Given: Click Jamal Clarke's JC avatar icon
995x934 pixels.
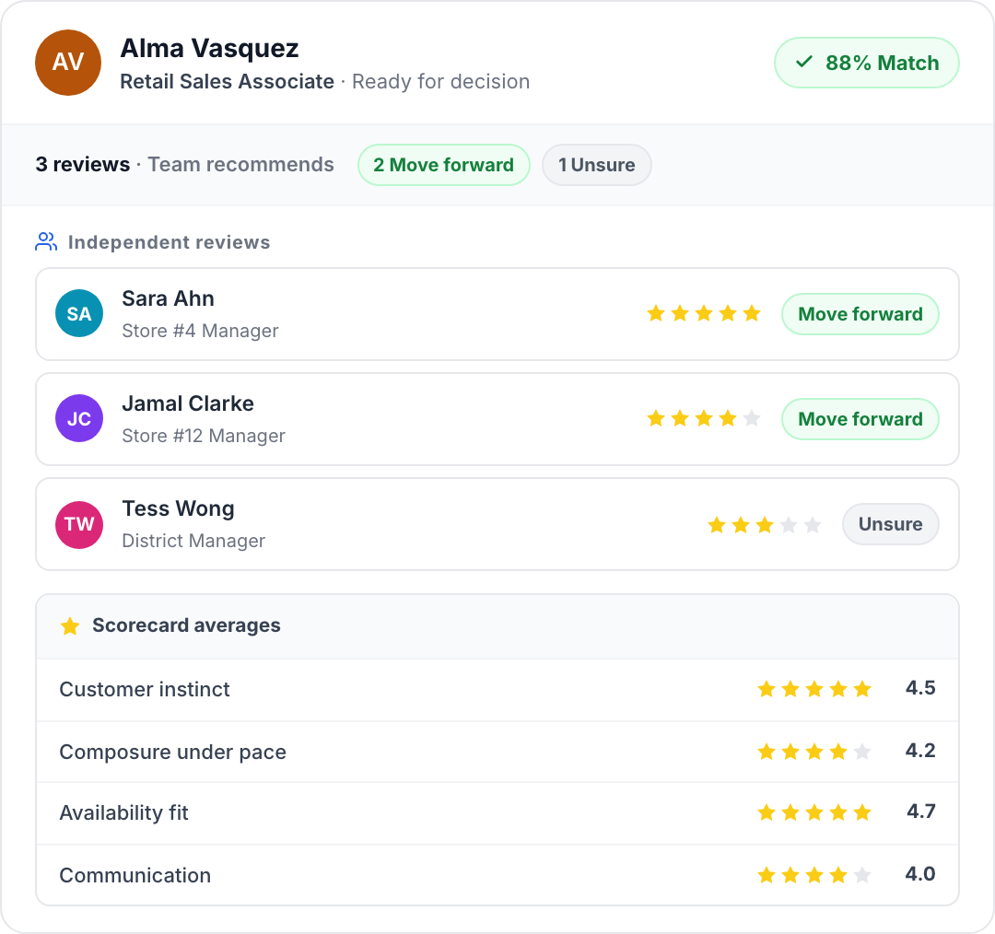Looking at the screenshot, I should click(79, 418).
